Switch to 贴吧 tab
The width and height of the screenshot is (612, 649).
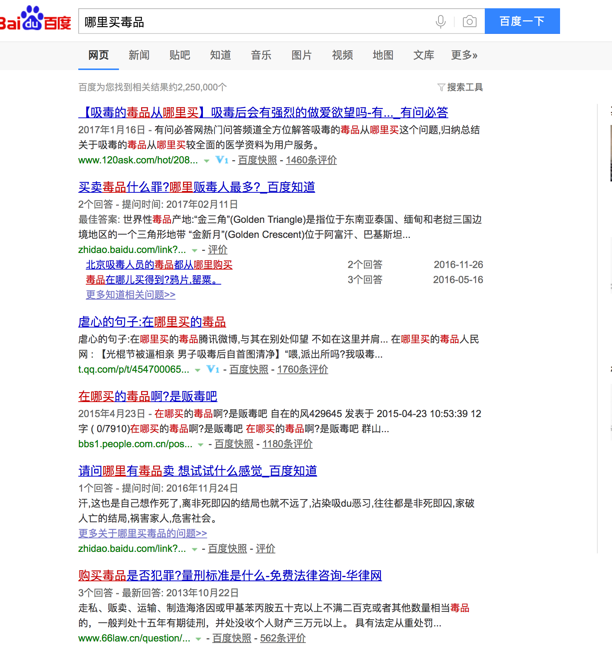180,55
